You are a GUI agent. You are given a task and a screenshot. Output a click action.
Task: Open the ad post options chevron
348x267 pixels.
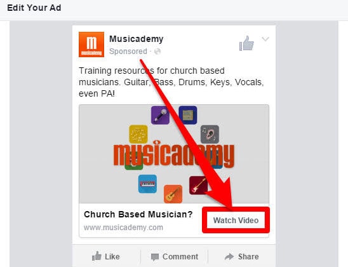(265, 39)
